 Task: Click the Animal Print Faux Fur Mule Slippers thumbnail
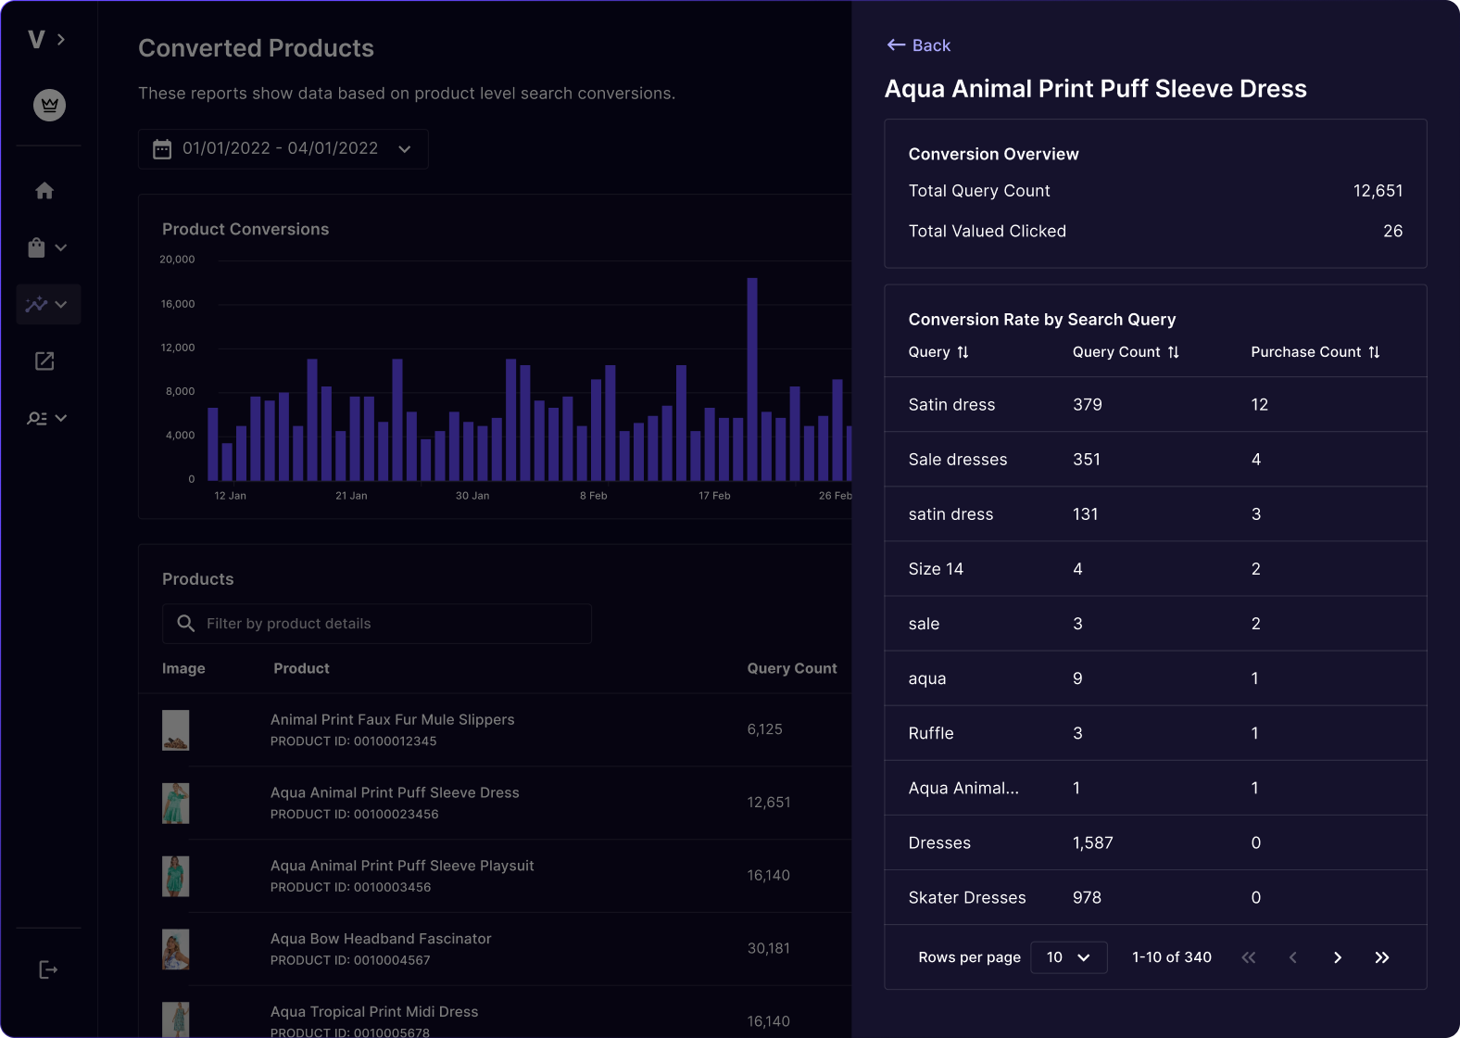click(175, 730)
